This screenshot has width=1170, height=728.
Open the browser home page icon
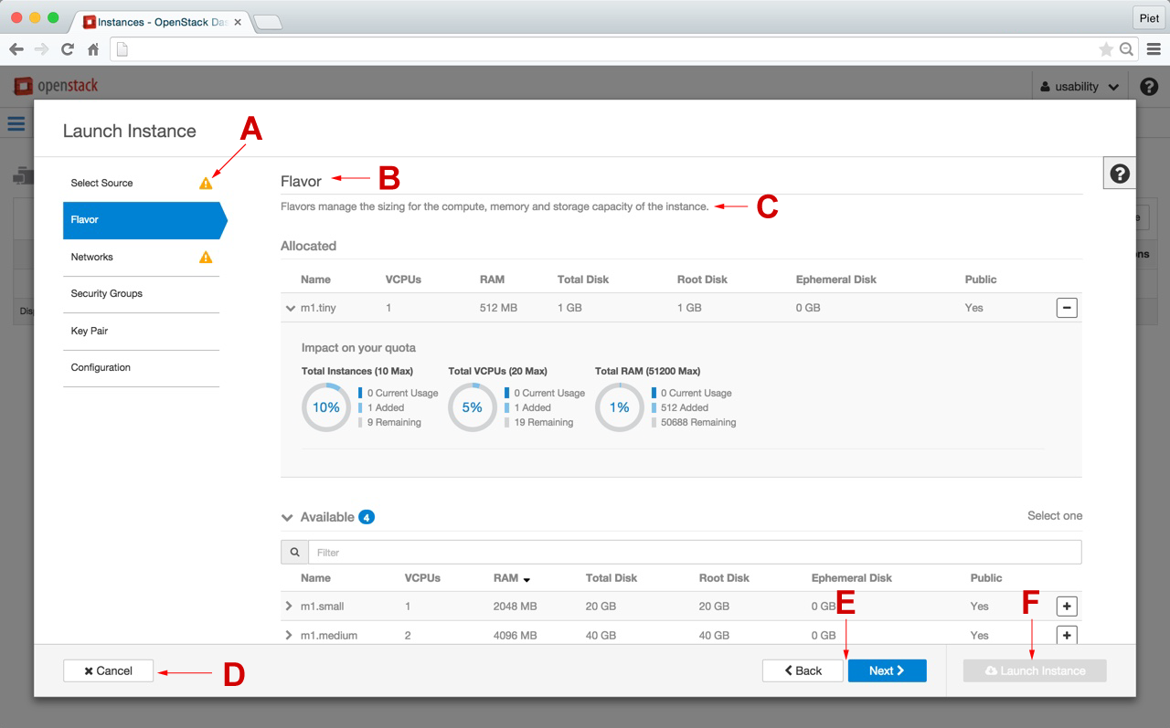[x=93, y=49]
